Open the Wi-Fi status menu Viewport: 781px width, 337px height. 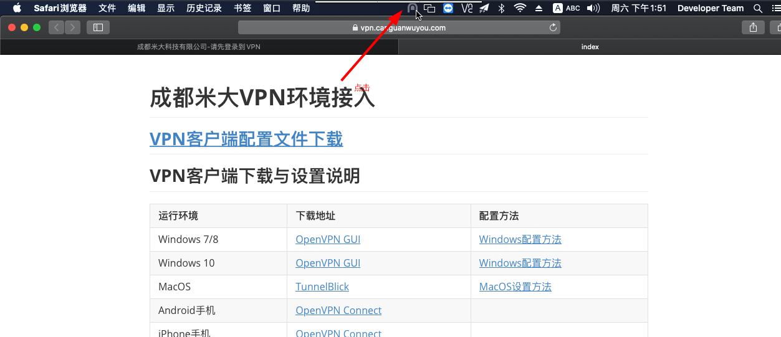[x=520, y=8]
